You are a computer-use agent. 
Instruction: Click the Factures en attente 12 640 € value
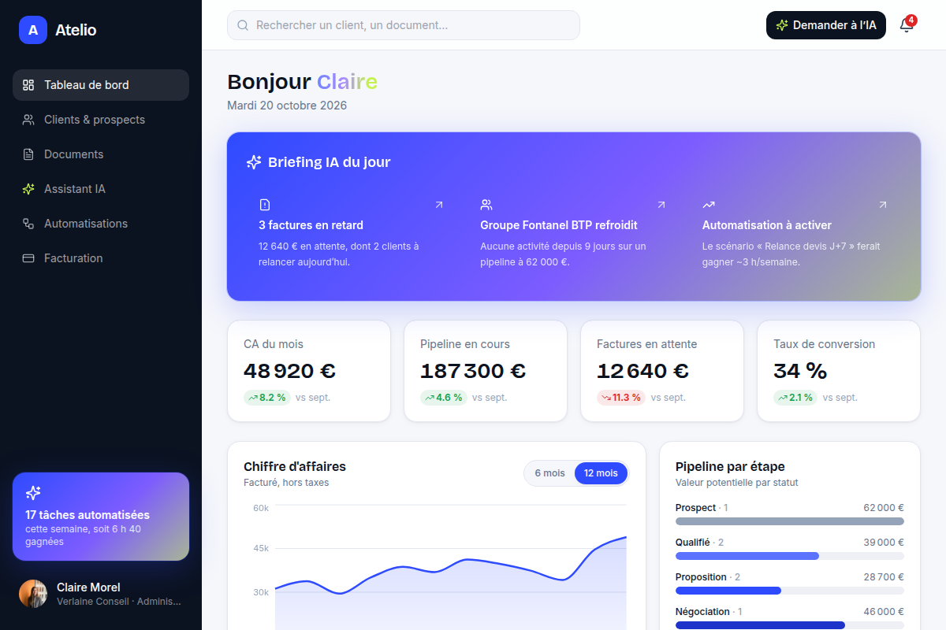pyautogui.click(x=643, y=370)
